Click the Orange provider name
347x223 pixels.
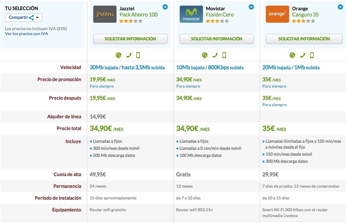[x=300, y=9]
